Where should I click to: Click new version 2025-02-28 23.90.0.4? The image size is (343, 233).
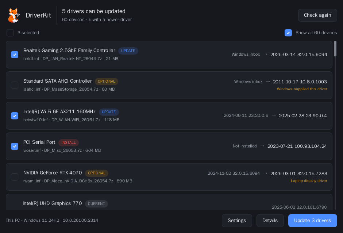[303, 116]
